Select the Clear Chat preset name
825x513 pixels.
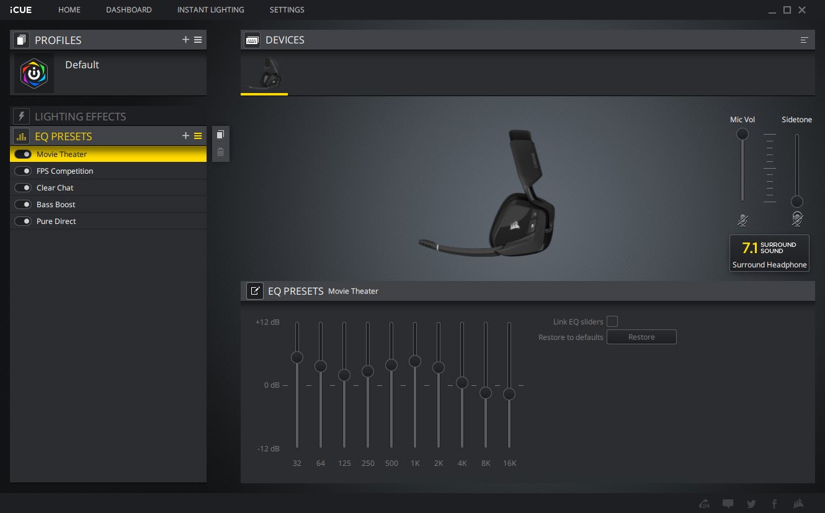55,187
